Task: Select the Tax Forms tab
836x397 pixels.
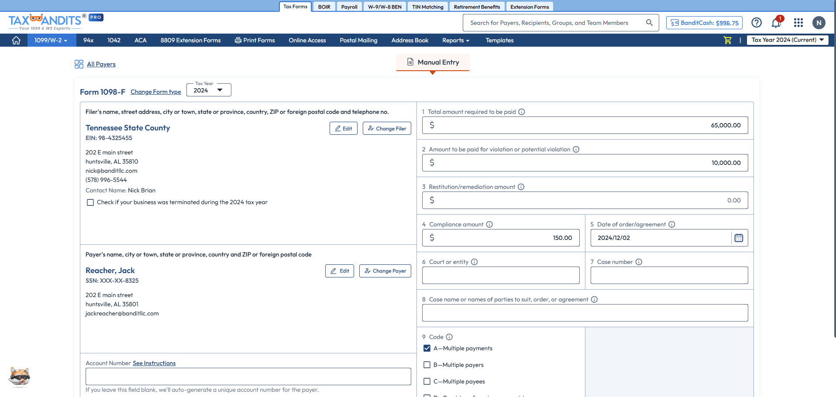Action: tap(295, 7)
